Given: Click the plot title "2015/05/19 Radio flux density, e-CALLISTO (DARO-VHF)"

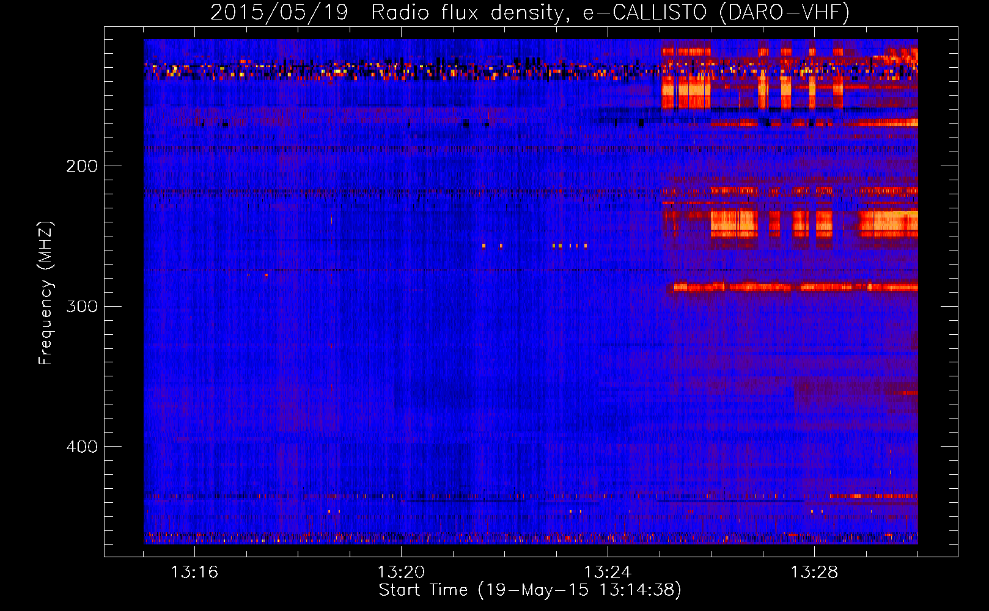Looking at the screenshot, I should click(530, 12).
